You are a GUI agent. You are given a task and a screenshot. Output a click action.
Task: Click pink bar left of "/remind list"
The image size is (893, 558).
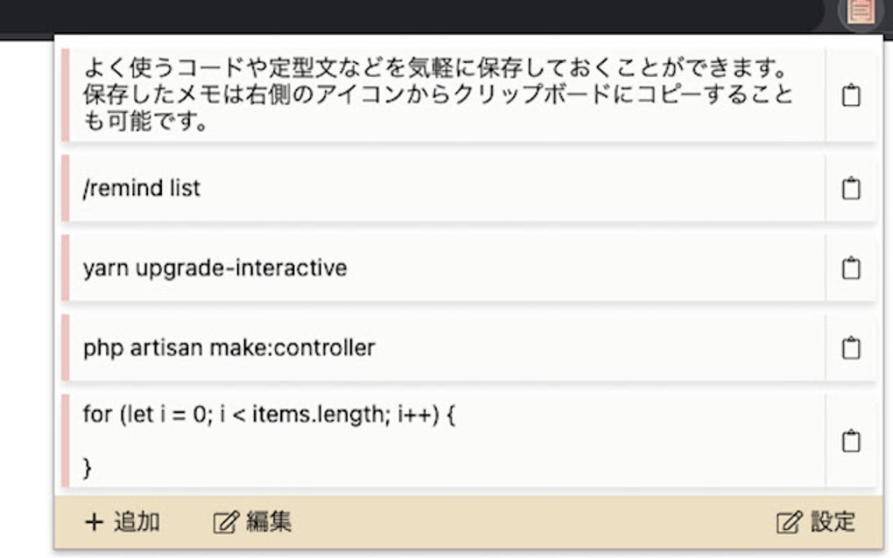pos(66,188)
